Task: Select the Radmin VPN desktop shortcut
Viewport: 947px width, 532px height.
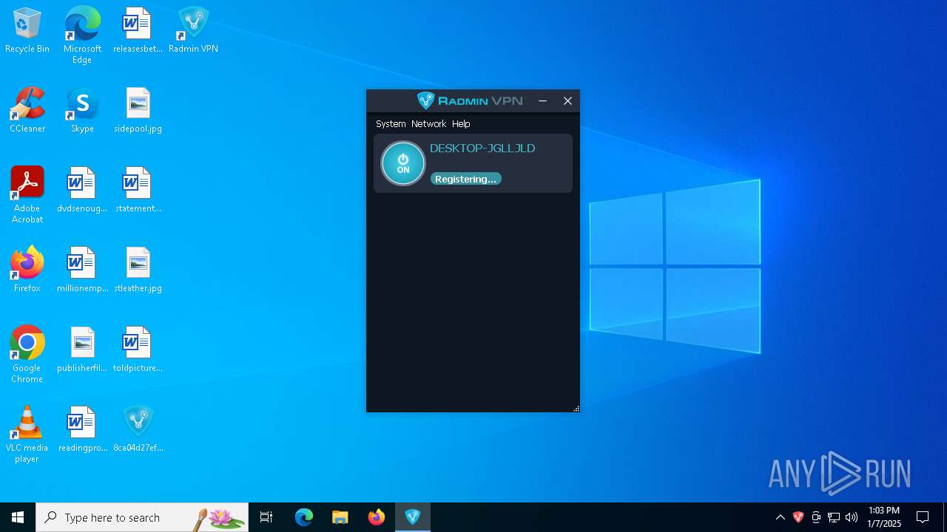Action: tap(193, 31)
